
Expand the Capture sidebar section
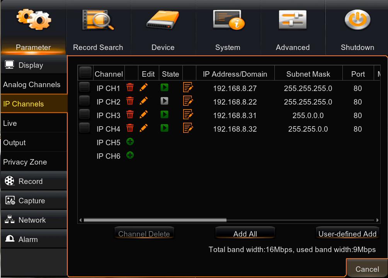point(34,201)
